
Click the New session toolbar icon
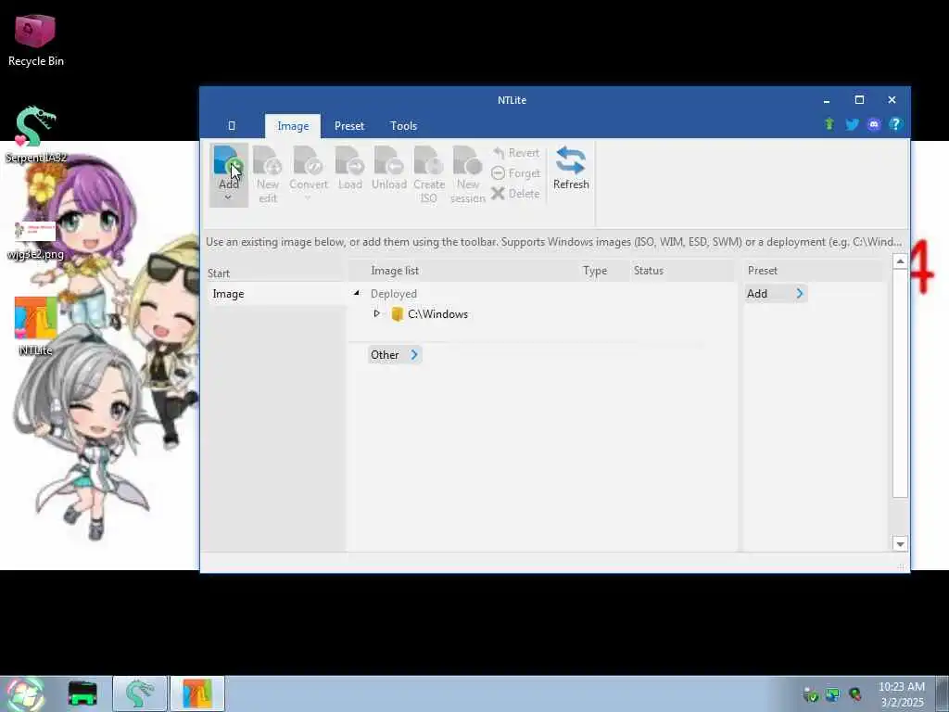point(467,174)
